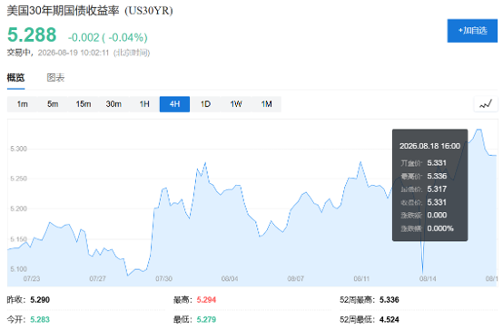Click the timestamp 2026-08-19 10:02:11

tap(74, 53)
